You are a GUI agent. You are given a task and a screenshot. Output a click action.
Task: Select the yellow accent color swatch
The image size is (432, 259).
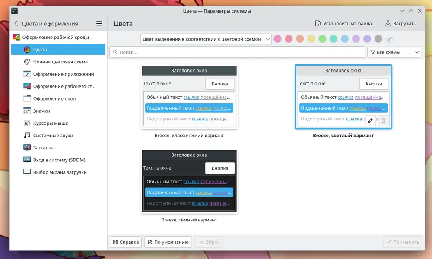(311, 39)
